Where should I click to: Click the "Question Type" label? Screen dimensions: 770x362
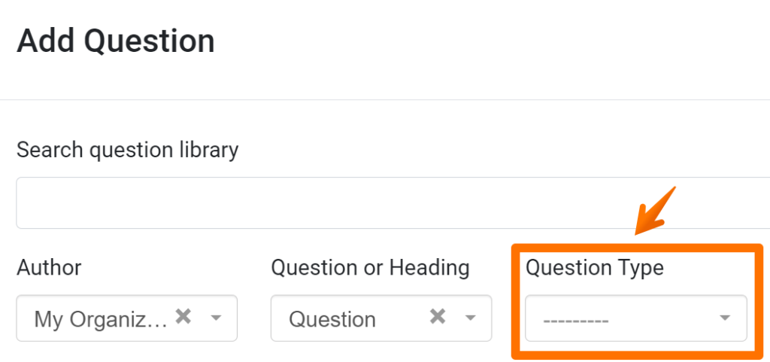click(594, 267)
